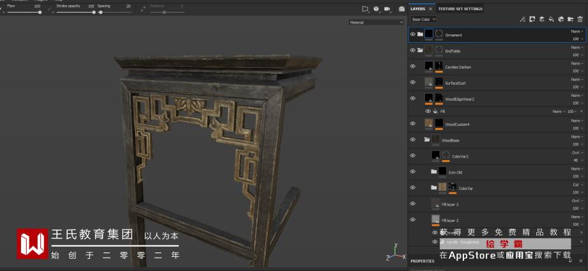588x271 pixels.
Task: Toggle the SurfaceDust layer eye icon
Action: (413, 82)
